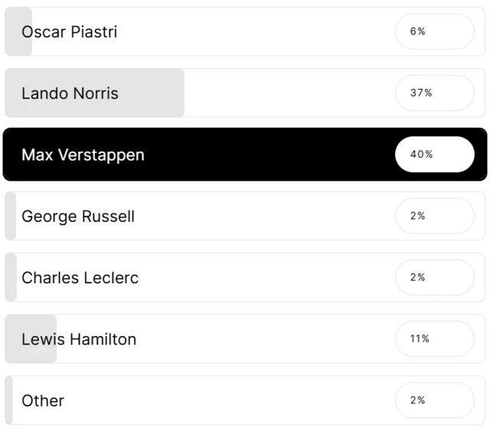Click the 40% badge on Max Verstappen
This screenshot has width=490, height=431.
434,155
